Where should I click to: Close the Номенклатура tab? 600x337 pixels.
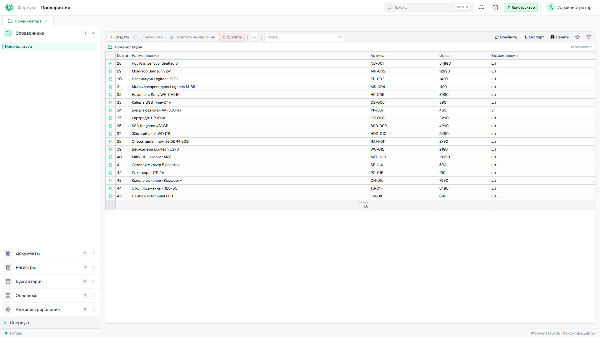[x=46, y=21]
